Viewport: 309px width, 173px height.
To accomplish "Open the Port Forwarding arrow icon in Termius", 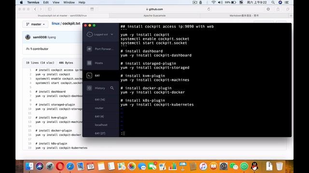I will (x=89, y=49).
